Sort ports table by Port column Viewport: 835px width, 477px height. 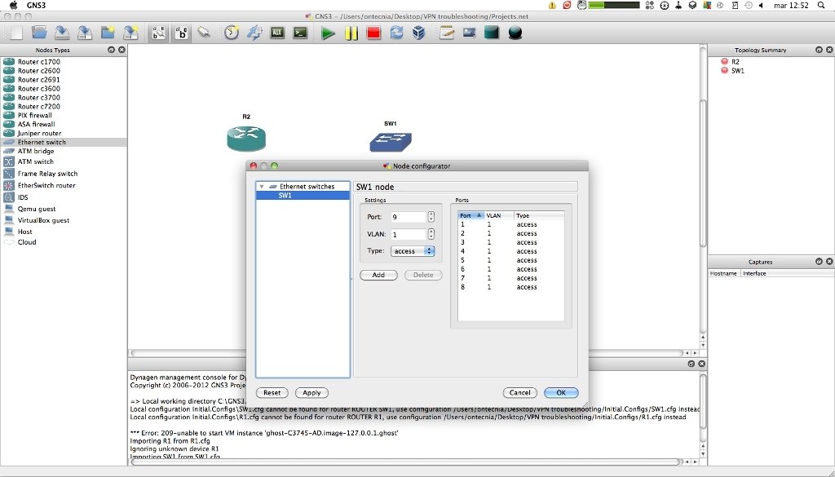(x=471, y=215)
